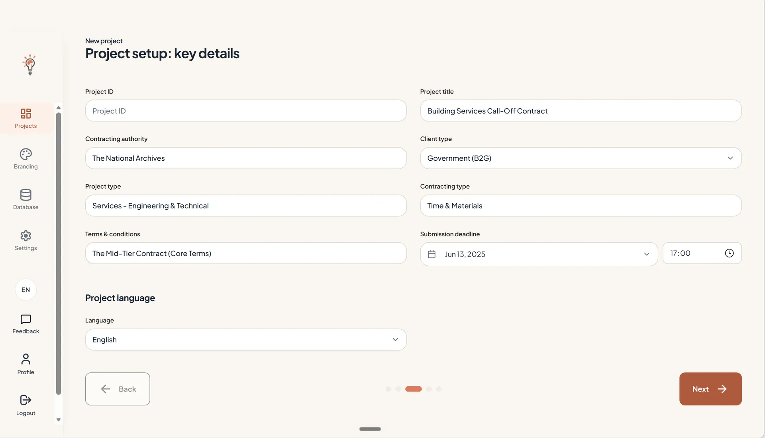Image resolution: width=765 pixels, height=438 pixels.
Task: Click the Logout icon
Action: tap(26, 400)
